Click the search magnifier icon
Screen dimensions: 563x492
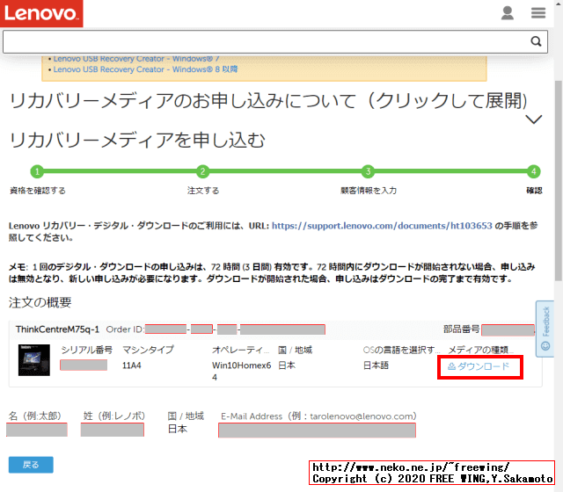coord(536,41)
